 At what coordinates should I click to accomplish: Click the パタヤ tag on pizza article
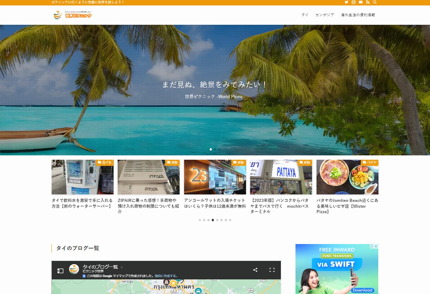pyautogui.click(x=370, y=162)
